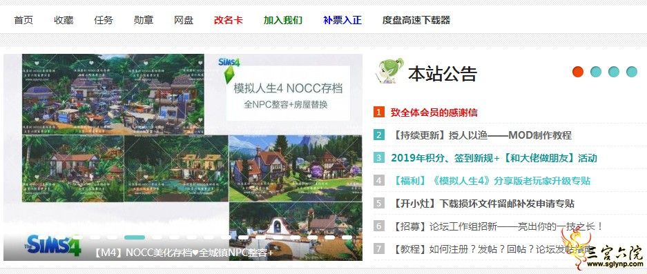Click the orange number 1 badge
Viewport: 647px width, 274px height.
tap(379, 112)
